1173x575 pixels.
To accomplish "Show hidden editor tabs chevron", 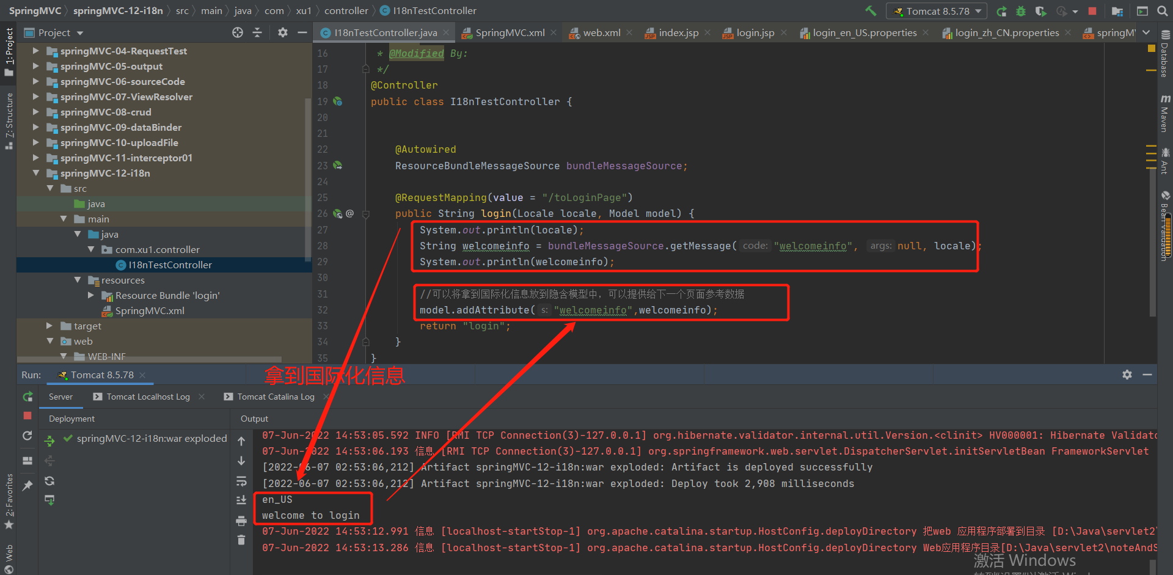I will pos(1146,32).
